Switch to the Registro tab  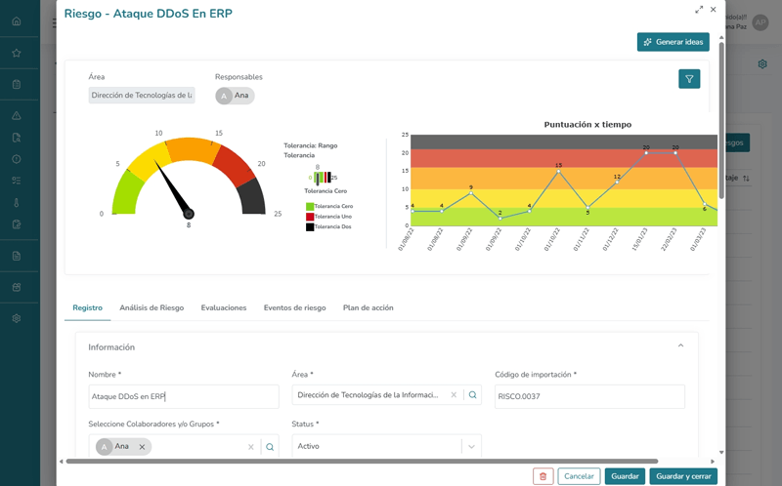[x=87, y=307]
